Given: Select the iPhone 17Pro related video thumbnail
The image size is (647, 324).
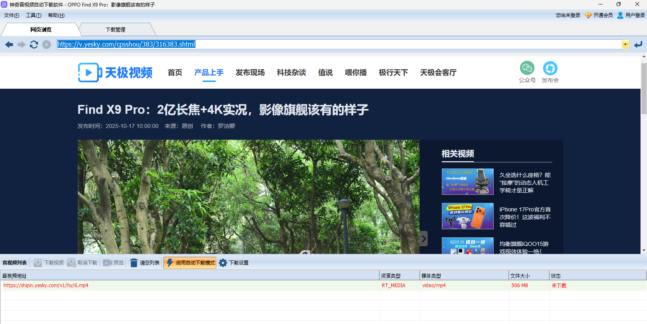Looking at the screenshot, I should pos(467,216).
